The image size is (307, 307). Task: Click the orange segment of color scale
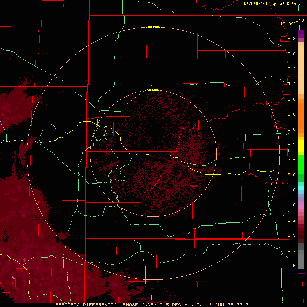[x=301, y=118]
